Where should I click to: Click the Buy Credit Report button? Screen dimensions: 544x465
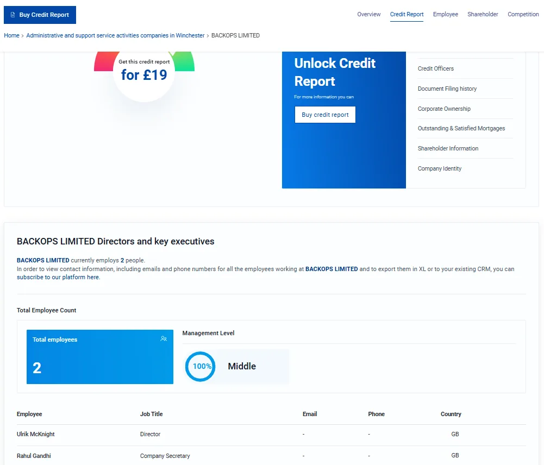click(40, 15)
